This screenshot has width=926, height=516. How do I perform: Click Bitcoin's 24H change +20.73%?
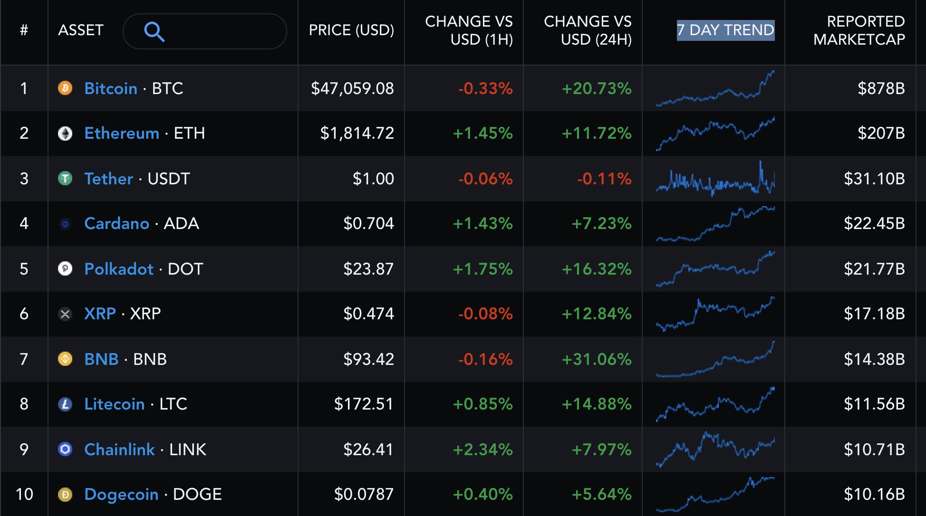pos(597,88)
